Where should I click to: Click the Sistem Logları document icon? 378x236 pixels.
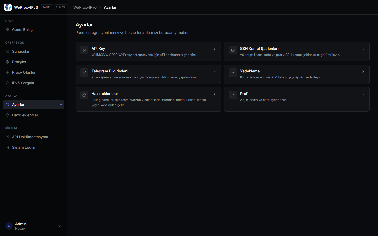[7, 147]
